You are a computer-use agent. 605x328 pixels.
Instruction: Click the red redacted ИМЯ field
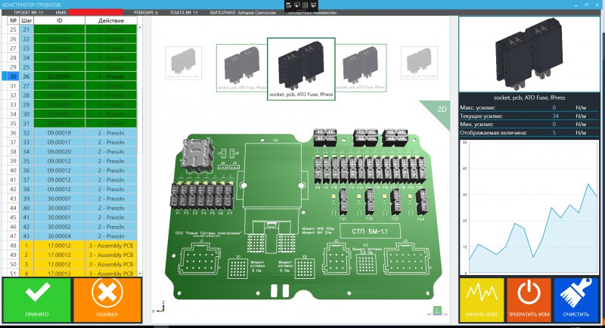coord(96,12)
